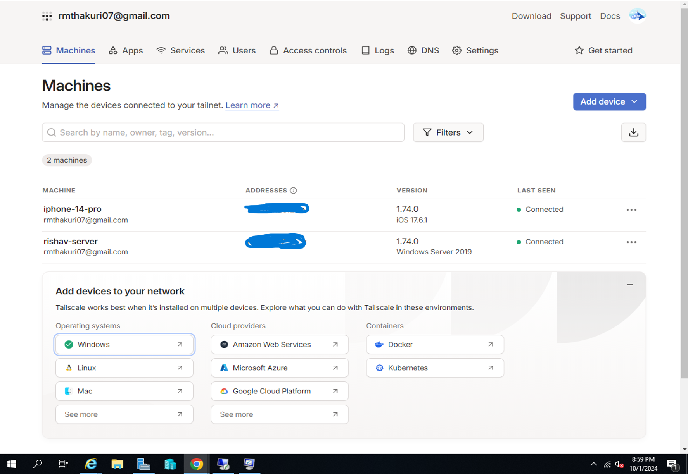Click the Kubernetes wheel icon
The width and height of the screenshot is (688, 474).
coord(379,368)
